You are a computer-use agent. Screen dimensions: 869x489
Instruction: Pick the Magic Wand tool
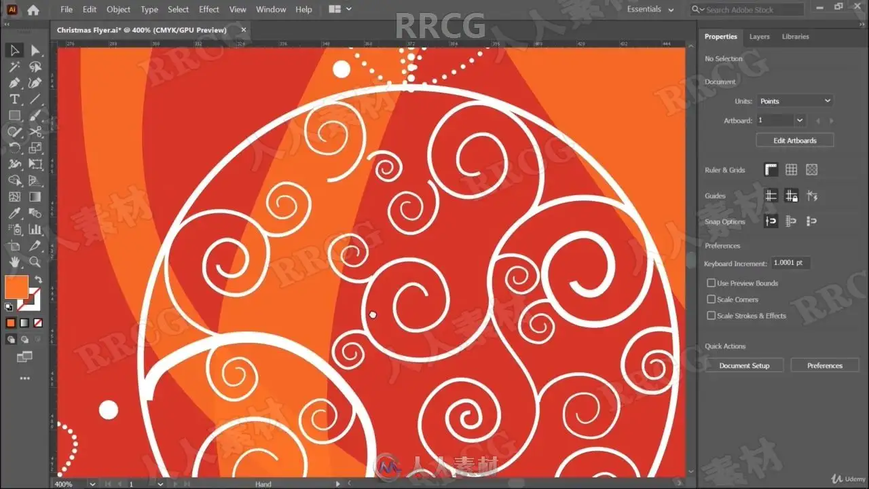coord(14,67)
